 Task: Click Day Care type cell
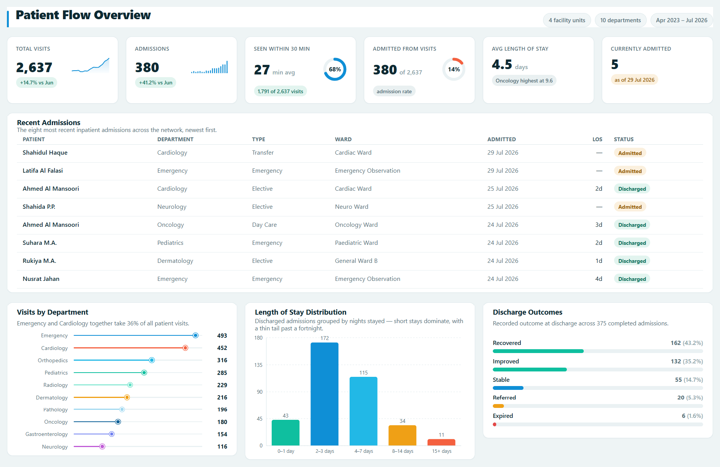(x=264, y=225)
